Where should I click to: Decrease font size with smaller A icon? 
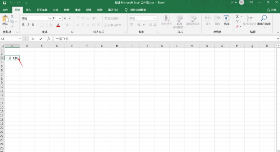(70, 18)
